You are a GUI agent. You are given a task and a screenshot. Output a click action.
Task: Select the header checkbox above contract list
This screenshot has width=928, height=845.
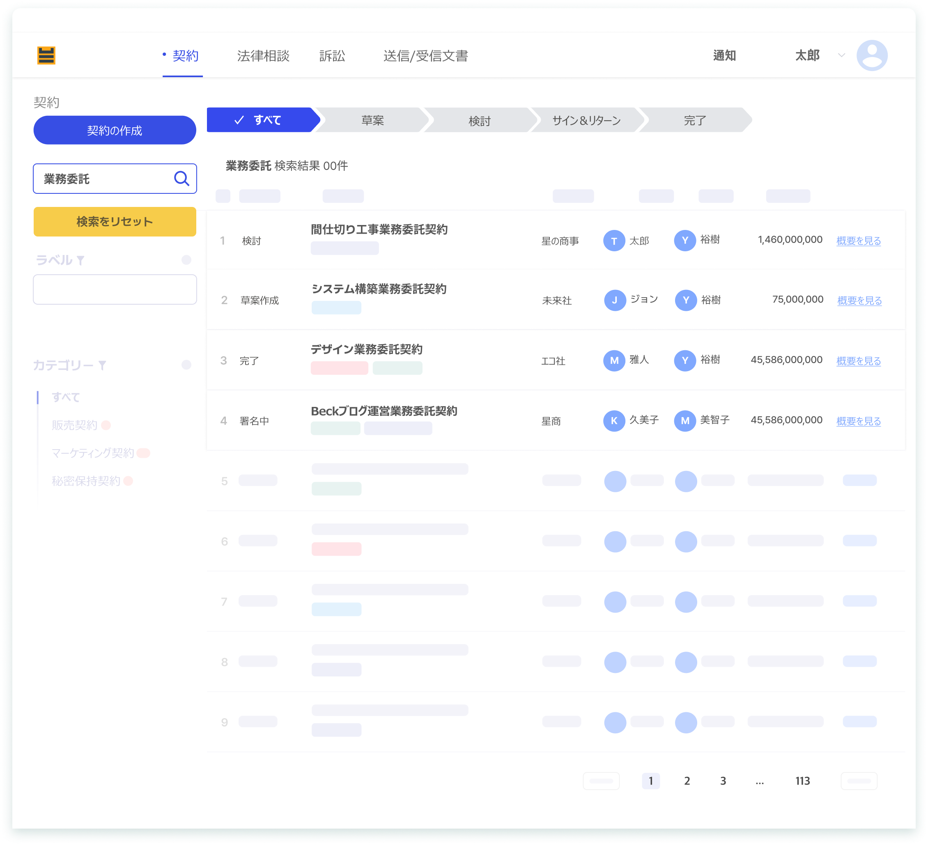tap(223, 196)
